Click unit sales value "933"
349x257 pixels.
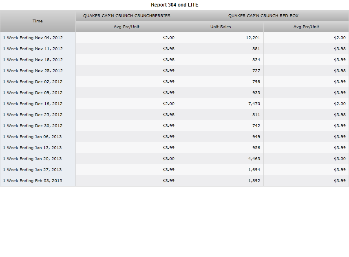256,93
